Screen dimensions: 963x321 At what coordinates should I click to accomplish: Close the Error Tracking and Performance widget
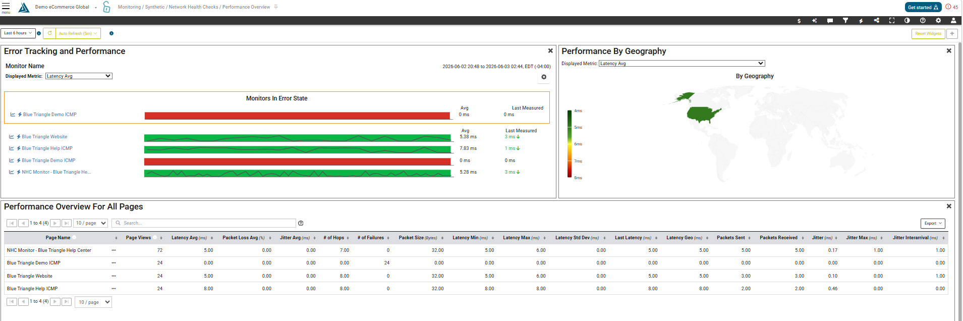point(550,51)
